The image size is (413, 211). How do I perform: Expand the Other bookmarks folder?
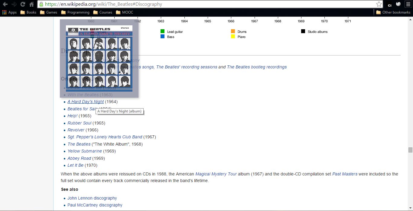pyautogui.click(x=393, y=12)
